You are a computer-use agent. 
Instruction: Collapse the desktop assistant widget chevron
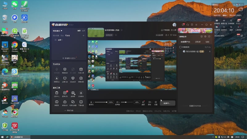(x=242, y=5)
